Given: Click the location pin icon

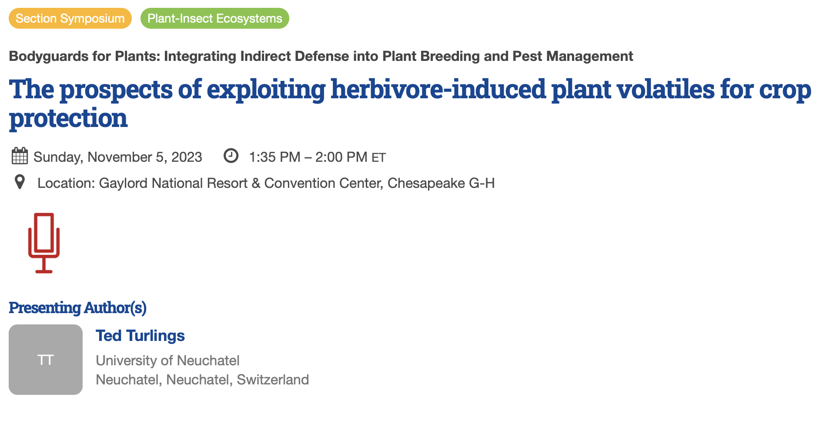Looking at the screenshot, I should tap(20, 182).
